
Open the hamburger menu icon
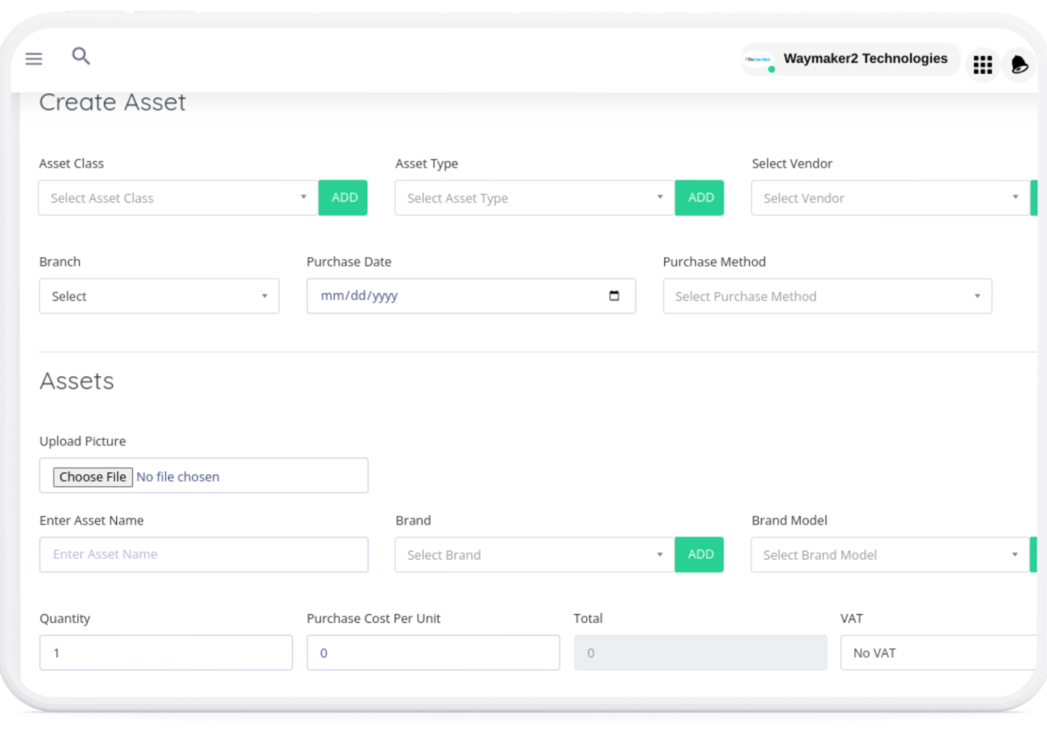coord(34,58)
